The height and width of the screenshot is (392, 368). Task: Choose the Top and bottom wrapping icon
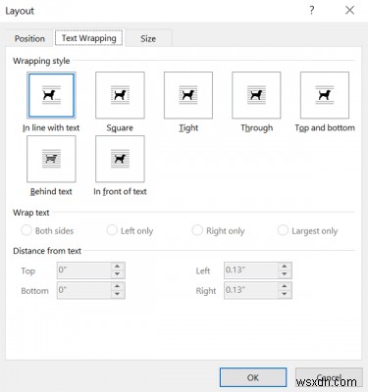(x=325, y=95)
